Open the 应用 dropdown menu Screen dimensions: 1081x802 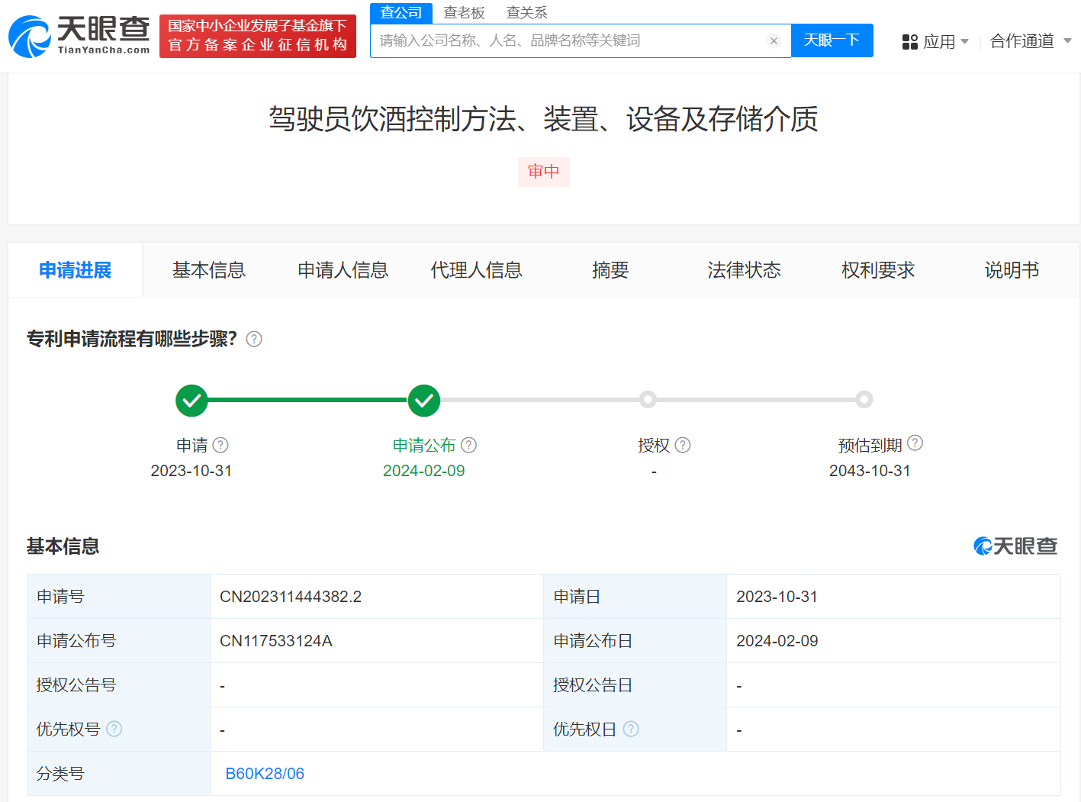point(935,41)
